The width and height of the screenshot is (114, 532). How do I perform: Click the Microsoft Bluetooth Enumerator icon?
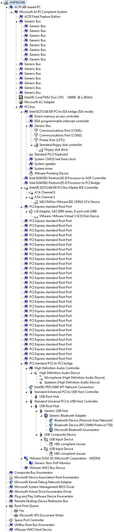tap(51, 430)
